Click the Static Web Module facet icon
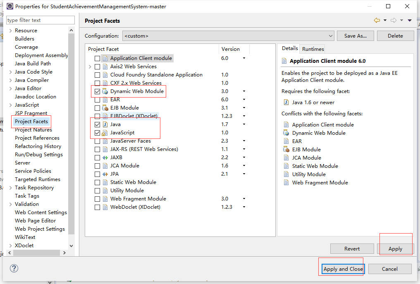This screenshot has height=284, width=420. tap(105, 182)
